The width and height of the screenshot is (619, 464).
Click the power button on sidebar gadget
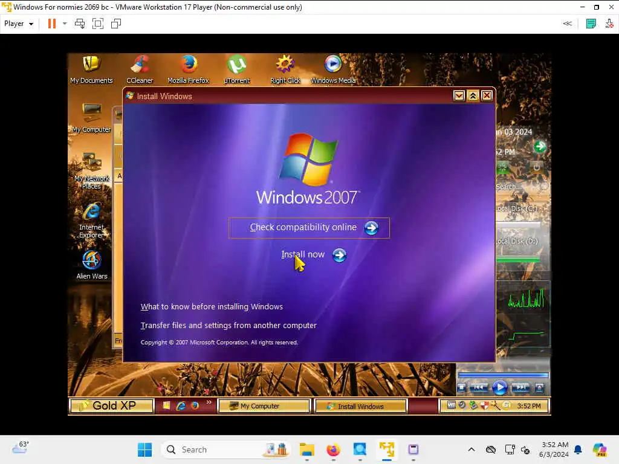[x=536, y=167]
